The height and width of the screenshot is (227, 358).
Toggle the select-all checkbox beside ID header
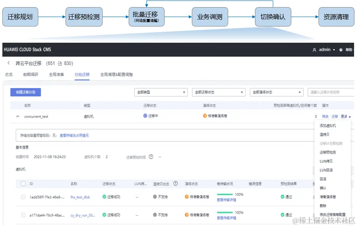point(23,183)
